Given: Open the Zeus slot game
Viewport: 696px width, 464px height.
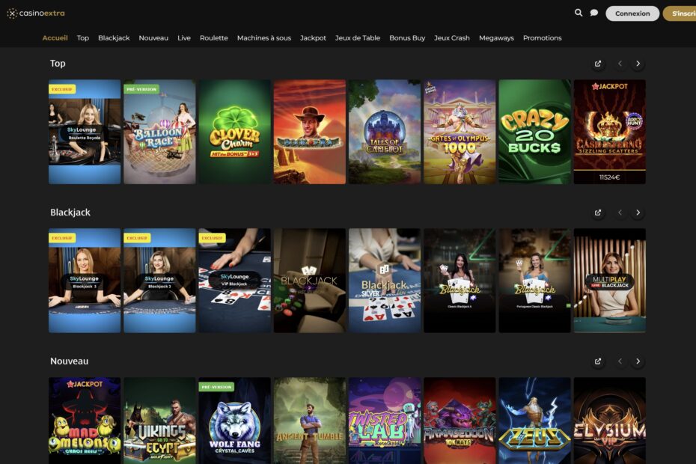Looking at the screenshot, I should [x=534, y=421].
